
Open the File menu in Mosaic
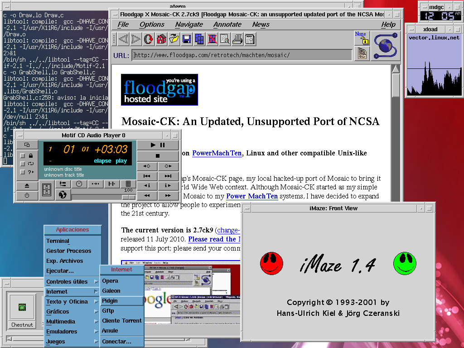[x=123, y=24]
